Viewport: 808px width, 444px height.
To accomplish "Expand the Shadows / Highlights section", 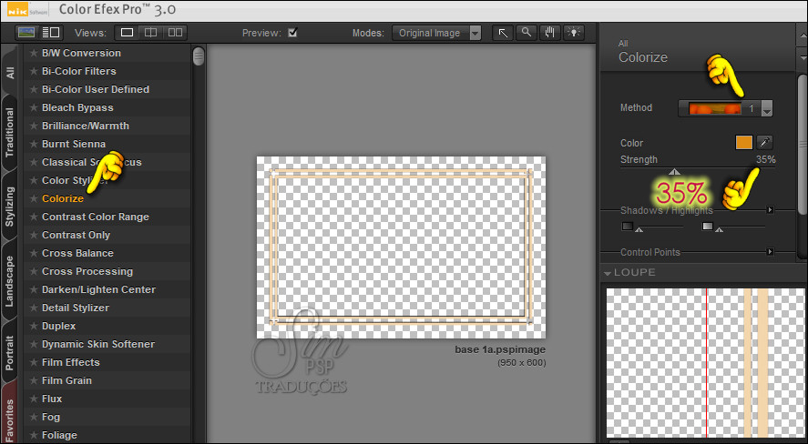I will [x=770, y=210].
